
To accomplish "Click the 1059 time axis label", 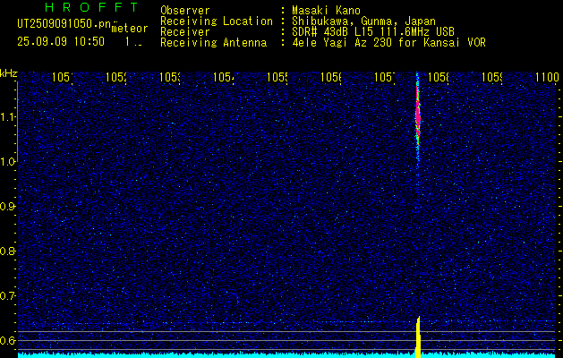I will 492,77.
